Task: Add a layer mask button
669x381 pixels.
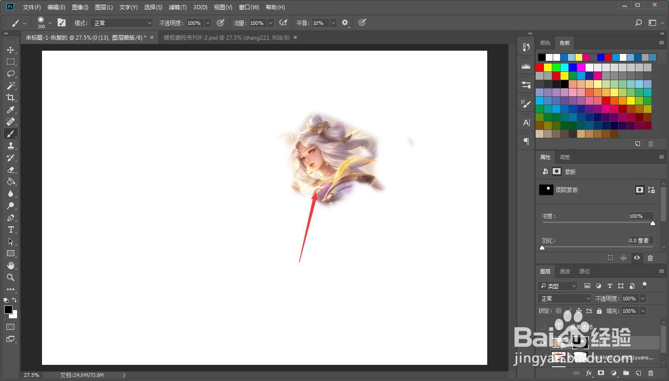Action: coord(601,373)
